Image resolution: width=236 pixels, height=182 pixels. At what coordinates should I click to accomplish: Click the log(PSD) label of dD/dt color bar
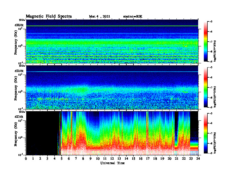click(215, 97)
